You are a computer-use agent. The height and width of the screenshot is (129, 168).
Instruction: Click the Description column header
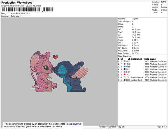137,59
